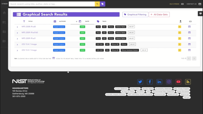Click the All Data-Sets button
The width and height of the screenshot is (203, 114).
click(159, 15)
